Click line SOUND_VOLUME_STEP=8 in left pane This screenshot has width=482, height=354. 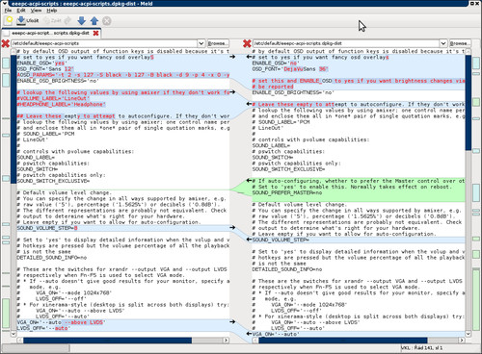coord(47,228)
